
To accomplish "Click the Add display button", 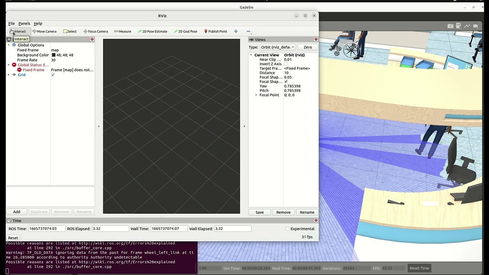I will [x=17, y=212].
